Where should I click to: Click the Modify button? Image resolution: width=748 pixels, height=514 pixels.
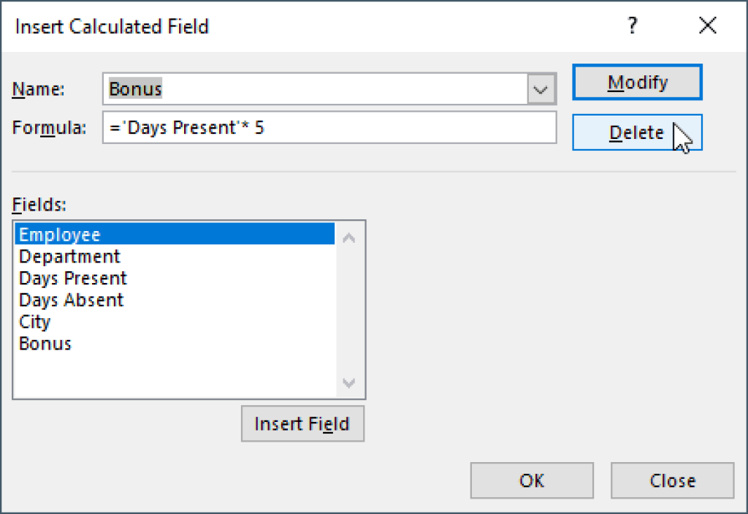pos(636,81)
